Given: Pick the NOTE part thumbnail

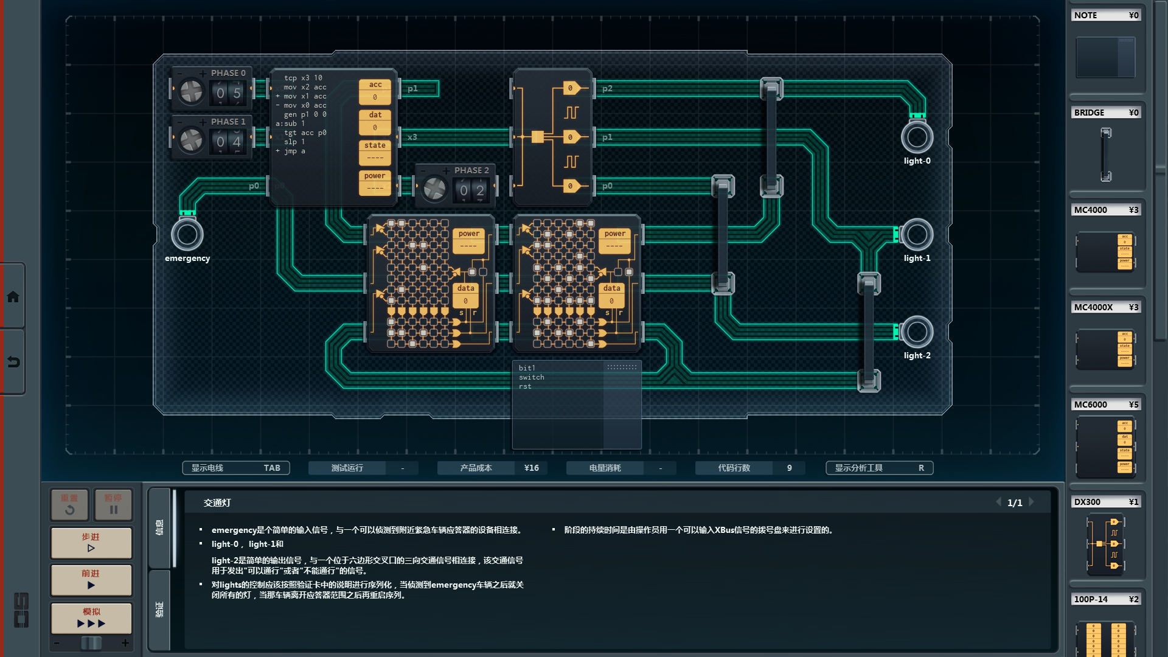Looking at the screenshot, I should tap(1105, 57).
